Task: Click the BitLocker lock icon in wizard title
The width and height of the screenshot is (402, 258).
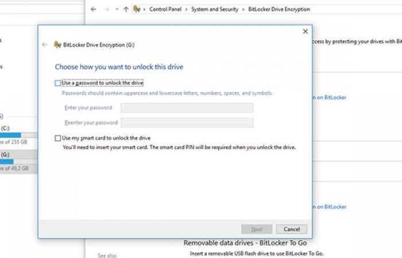Action: point(57,45)
